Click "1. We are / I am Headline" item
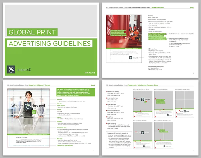 113,92
